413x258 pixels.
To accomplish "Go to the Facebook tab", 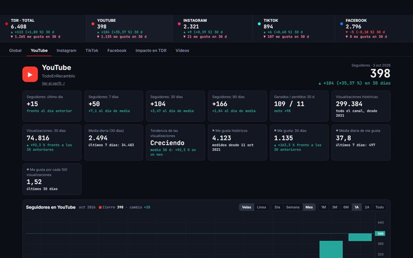I will tap(116, 50).
